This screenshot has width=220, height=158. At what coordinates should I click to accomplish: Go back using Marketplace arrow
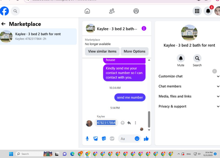pyautogui.click(x=4, y=24)
